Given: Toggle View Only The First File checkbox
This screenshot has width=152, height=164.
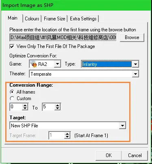Looking at the screenshot, I should 12,46.
